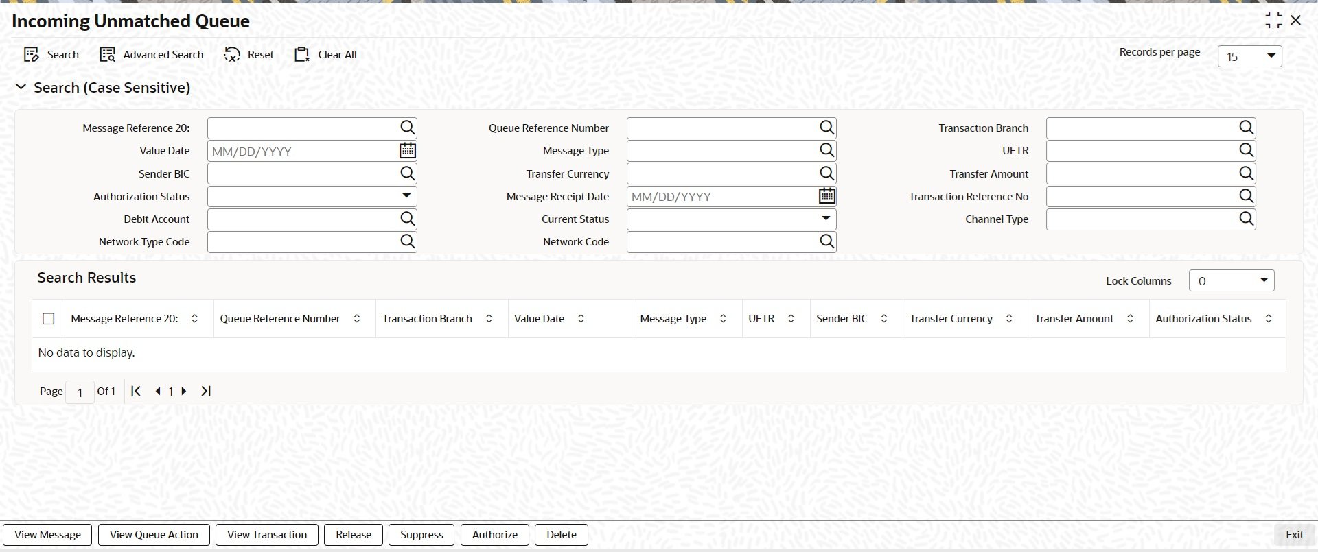Focus the Page number input box
1318x552 pixels.
coord(80,392)
